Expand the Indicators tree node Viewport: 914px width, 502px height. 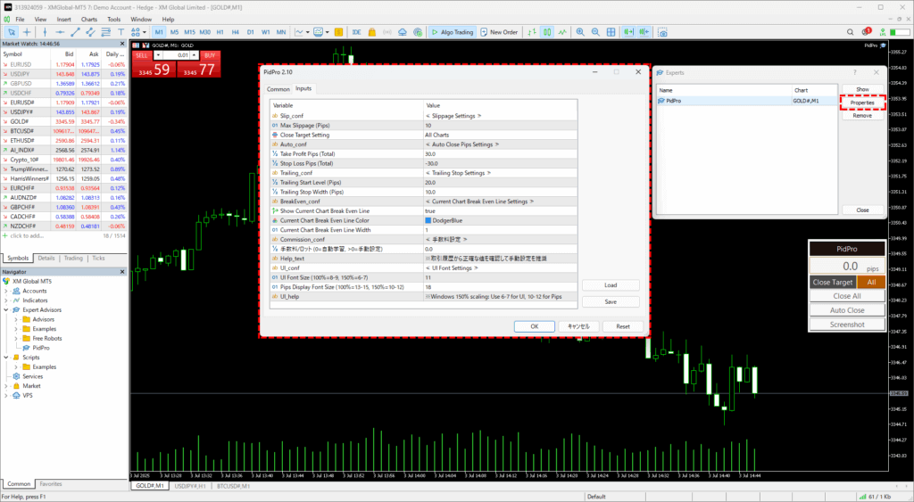click(x=6, y=300)
